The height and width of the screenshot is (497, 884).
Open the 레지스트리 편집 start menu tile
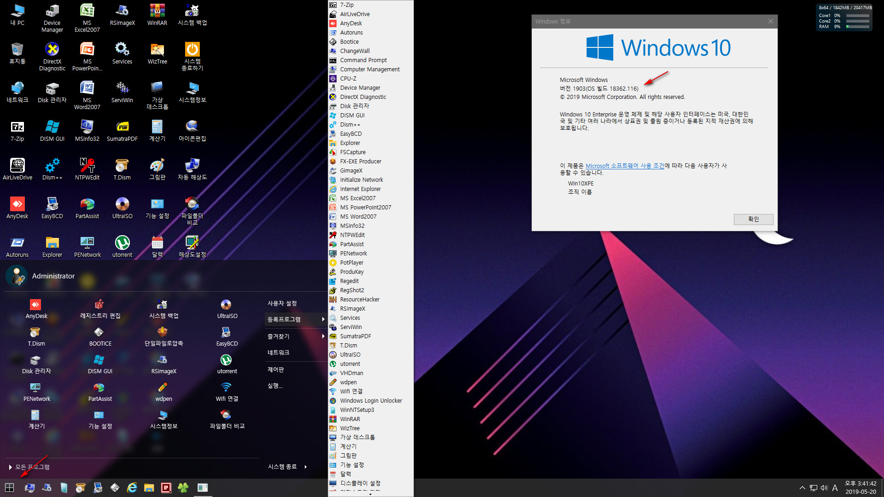point(100,309)
